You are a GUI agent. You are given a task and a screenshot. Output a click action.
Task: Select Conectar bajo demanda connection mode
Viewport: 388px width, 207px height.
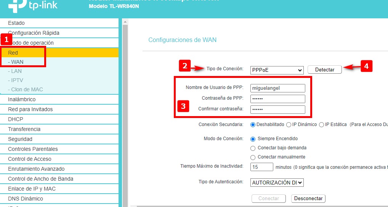pos(253,148)
